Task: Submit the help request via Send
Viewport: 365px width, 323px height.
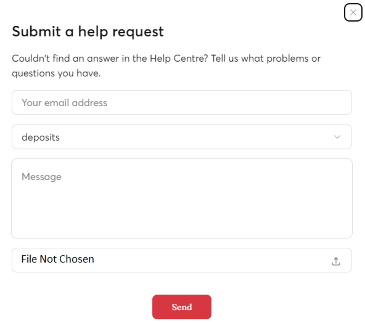Action: pos(182,307)
